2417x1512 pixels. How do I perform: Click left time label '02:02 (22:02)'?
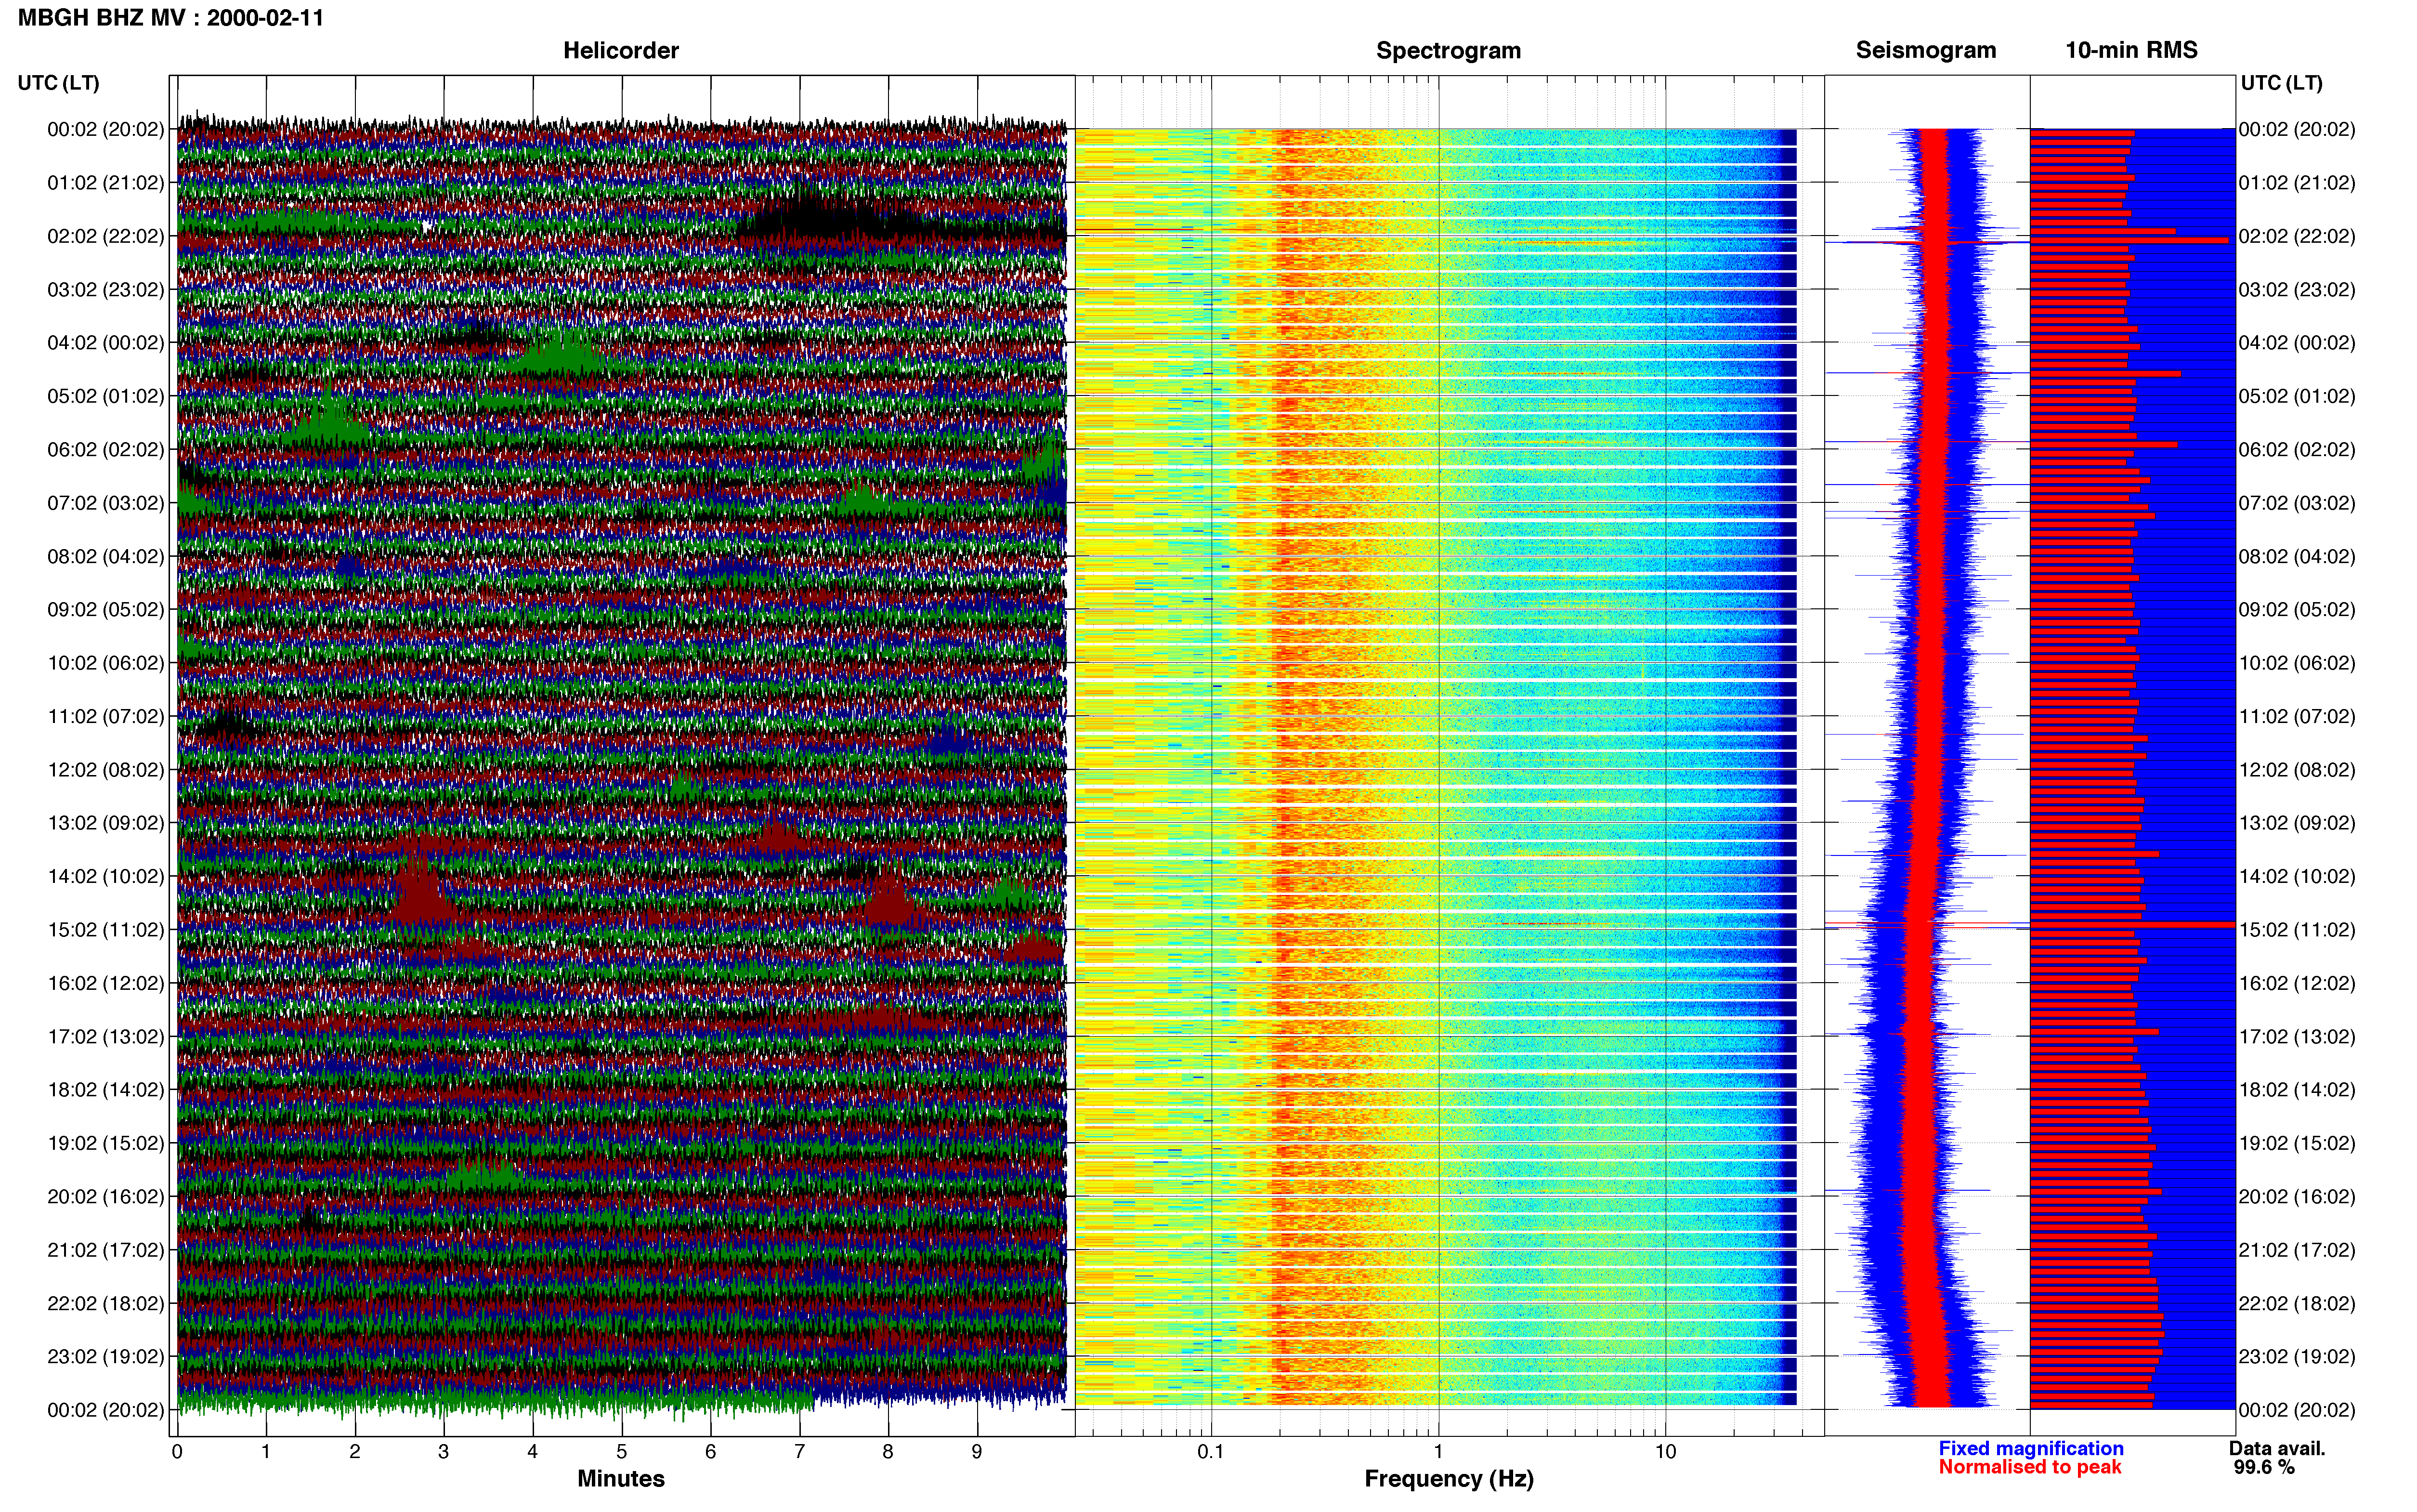(x=106, y=236)
